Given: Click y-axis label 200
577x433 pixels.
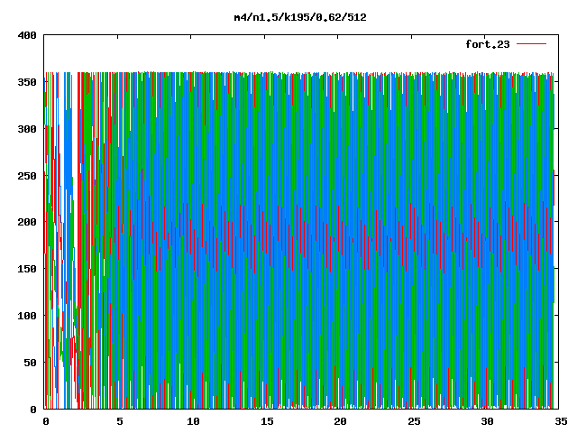Looking at the screenshot, I should (x=27, y=222).
